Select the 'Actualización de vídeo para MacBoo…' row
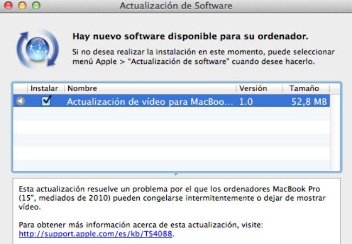The width and height of the screenshot is (352, 244). coord(150,101)
